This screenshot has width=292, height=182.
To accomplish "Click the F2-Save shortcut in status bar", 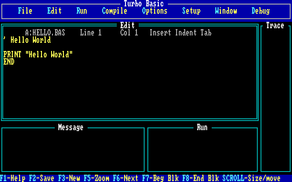I will tap(42, 178).
